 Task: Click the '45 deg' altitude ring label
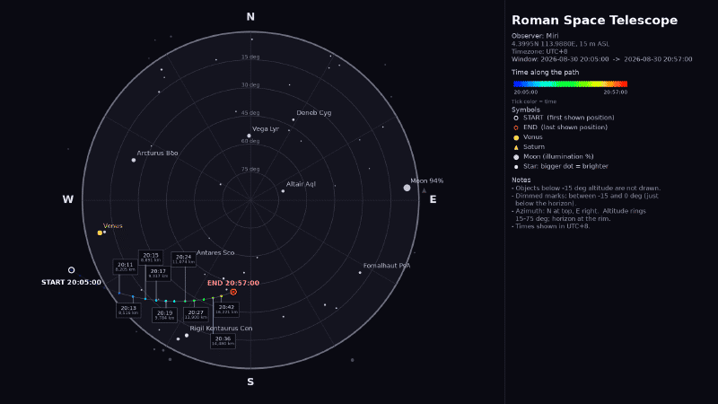tap(250, 113)
